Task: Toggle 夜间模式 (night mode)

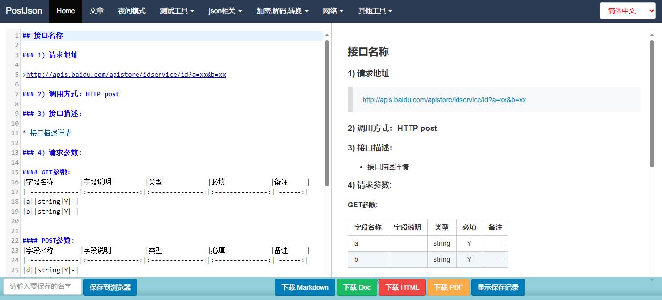Action: tap(131, 10)
